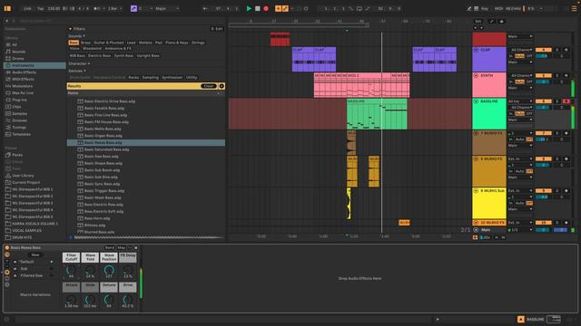Click the Packs icon under Places
581x326 pixels.
pos(8,155)
